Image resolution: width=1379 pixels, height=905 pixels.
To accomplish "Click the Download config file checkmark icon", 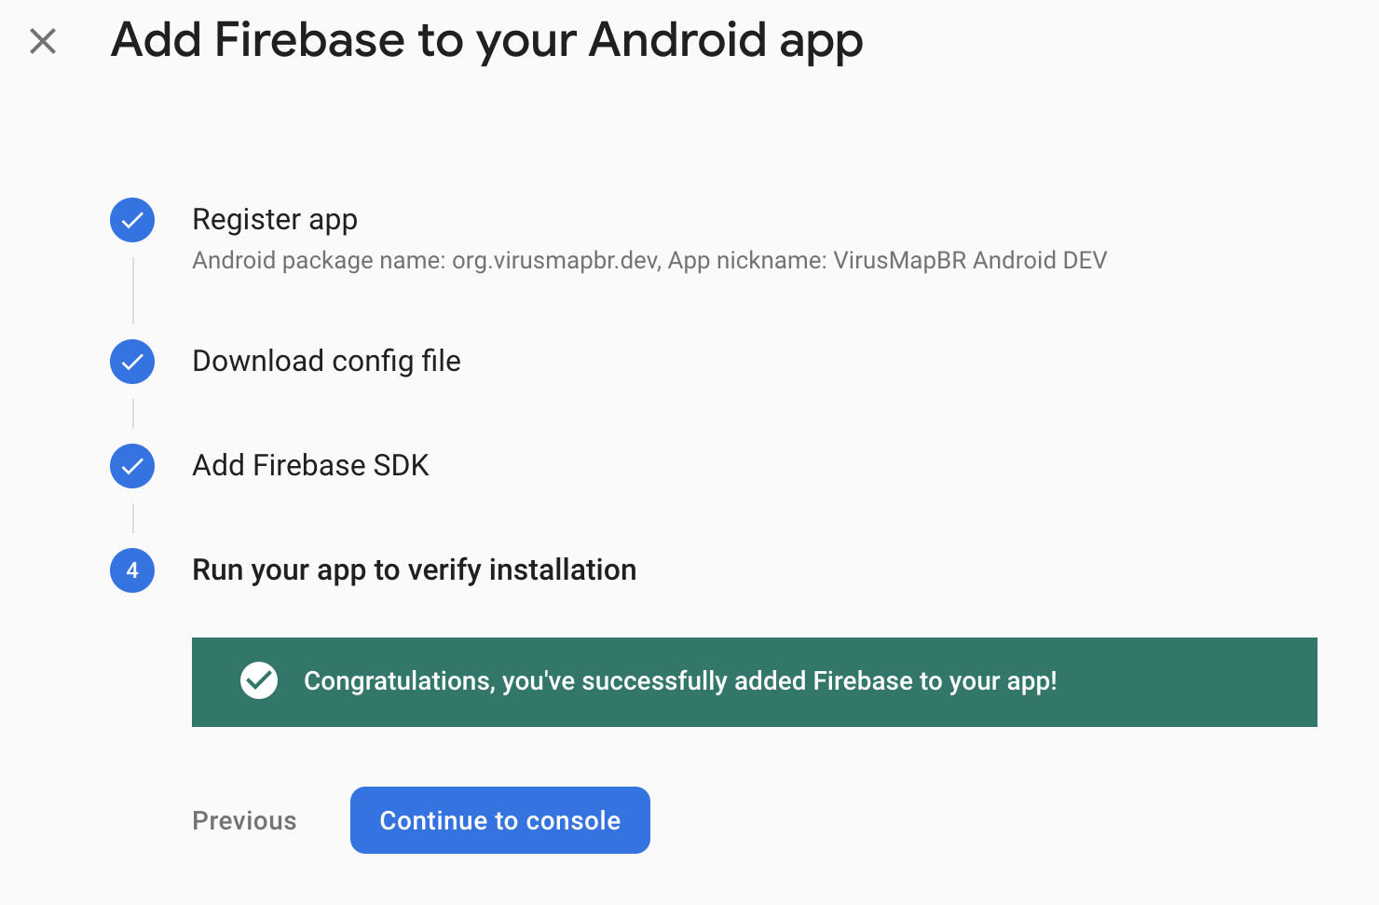I will [132, 362].
